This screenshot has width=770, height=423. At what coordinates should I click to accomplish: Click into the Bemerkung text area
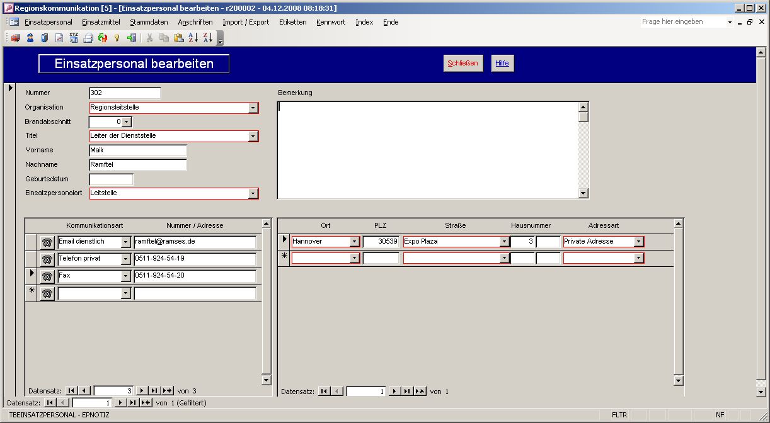(x=428, y=150)
